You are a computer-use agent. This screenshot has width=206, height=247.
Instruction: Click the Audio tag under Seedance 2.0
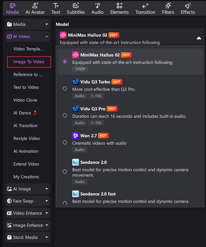coord(80,182)
